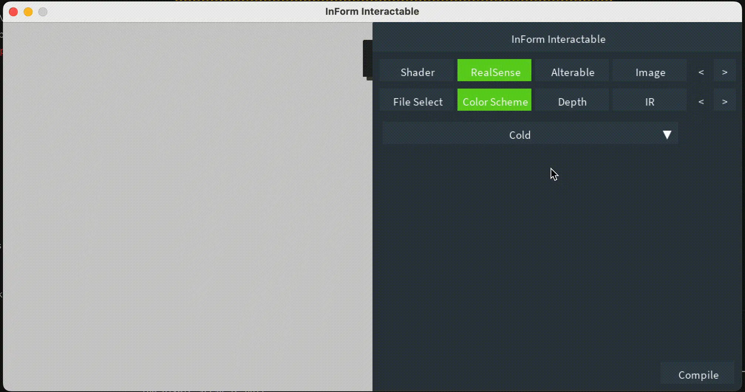Image resolution: width=745 pixels, height=392 pixels.
Task: Click the left arrow in the Color Scheme row
Action: click(x=701, y=102)
